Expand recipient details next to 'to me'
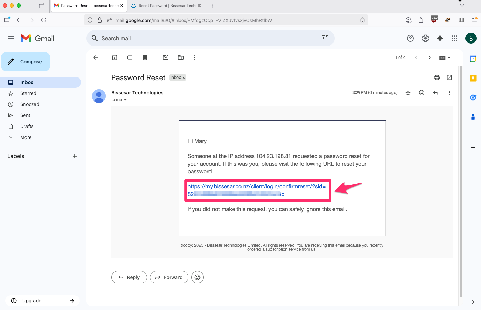The width and height of the screenshot is (481, 310). [x=125, y=100]
